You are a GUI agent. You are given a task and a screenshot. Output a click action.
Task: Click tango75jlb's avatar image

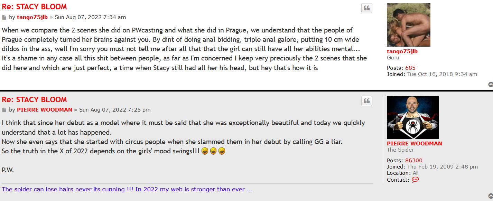pyautogui.click(x=408, y=25)
